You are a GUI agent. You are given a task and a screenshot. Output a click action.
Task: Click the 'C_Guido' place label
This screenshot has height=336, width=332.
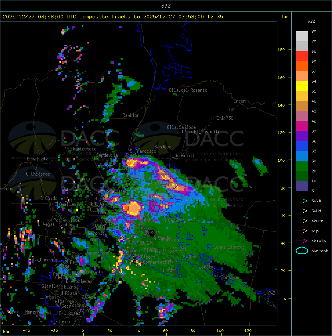coord(49,198)
